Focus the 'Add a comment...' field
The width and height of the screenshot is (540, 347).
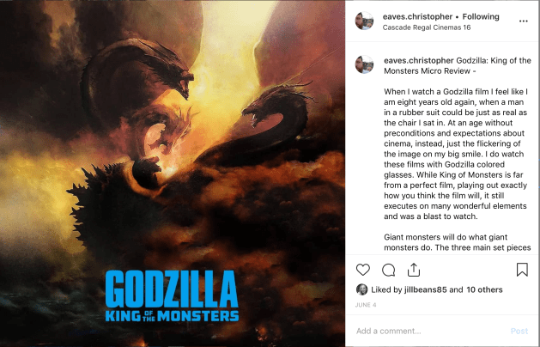pyautogui.click(x=425, y=331)
